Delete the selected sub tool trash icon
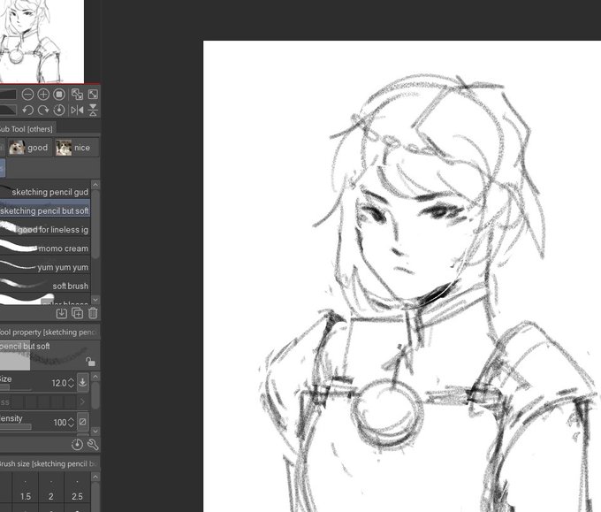The image size is (601, 512). (x=93, y=313)
